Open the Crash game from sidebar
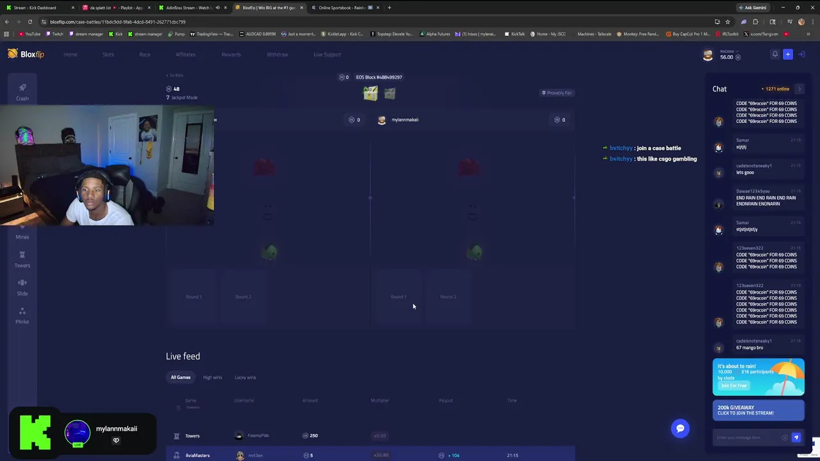The width and height of the screenshot is (820, 461). click(22, 92)
